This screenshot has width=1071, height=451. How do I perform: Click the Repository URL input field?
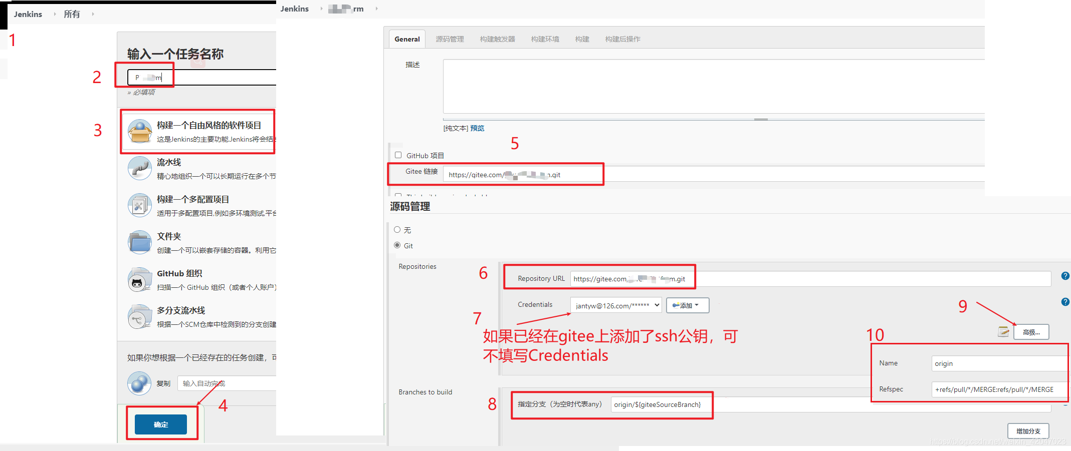tap(810, 279)
